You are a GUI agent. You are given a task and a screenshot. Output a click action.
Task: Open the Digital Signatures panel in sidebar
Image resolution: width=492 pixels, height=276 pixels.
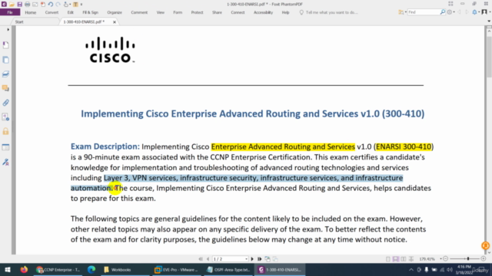point(5,162)
